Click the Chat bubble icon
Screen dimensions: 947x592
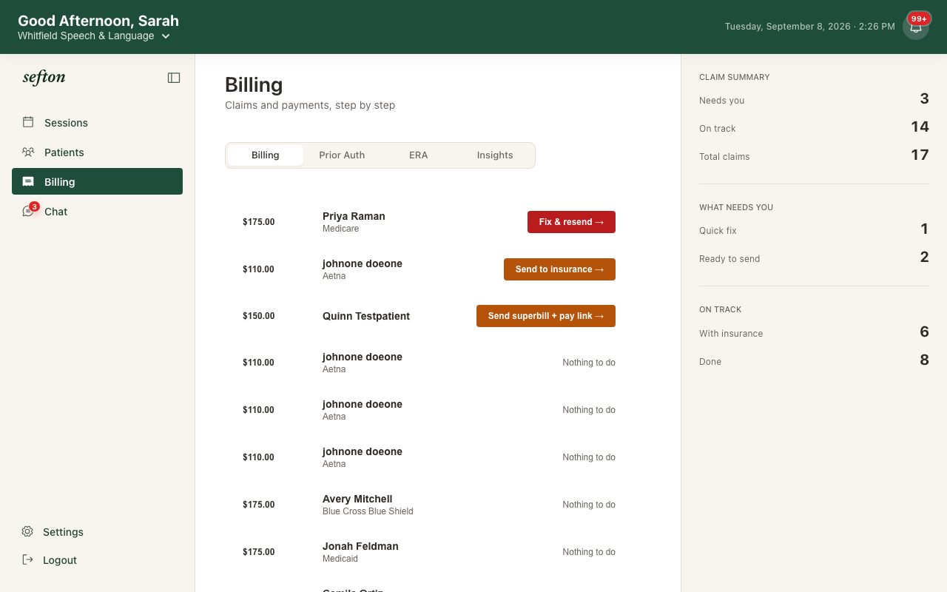[x=28, y=211]
